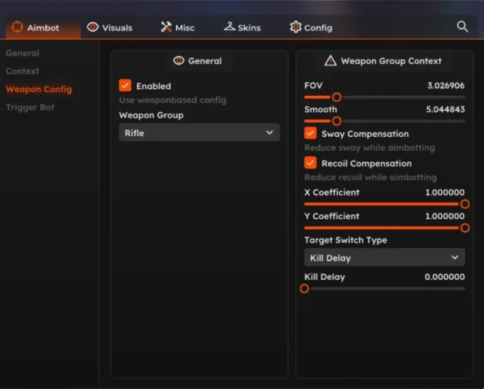Click the Kill Delay slider track
The image size is (484, 389).
pos(384,289)
